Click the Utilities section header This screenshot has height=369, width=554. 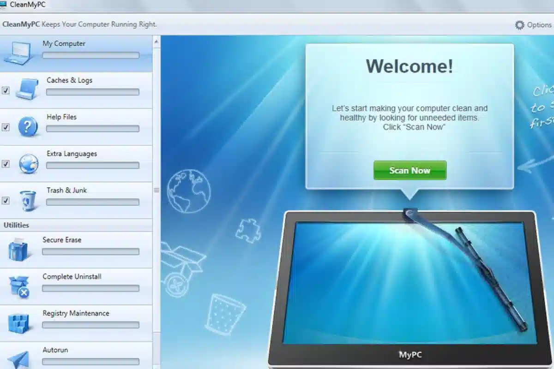click(x=17, y=225)
